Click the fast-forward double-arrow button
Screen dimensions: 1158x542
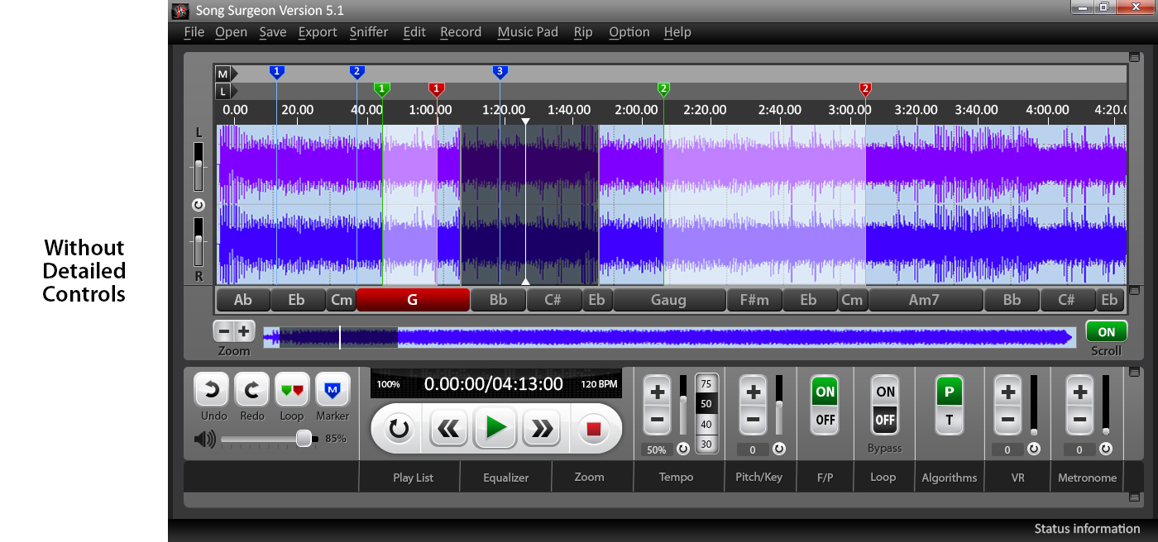pyautogui.click(x=542, y=428)
